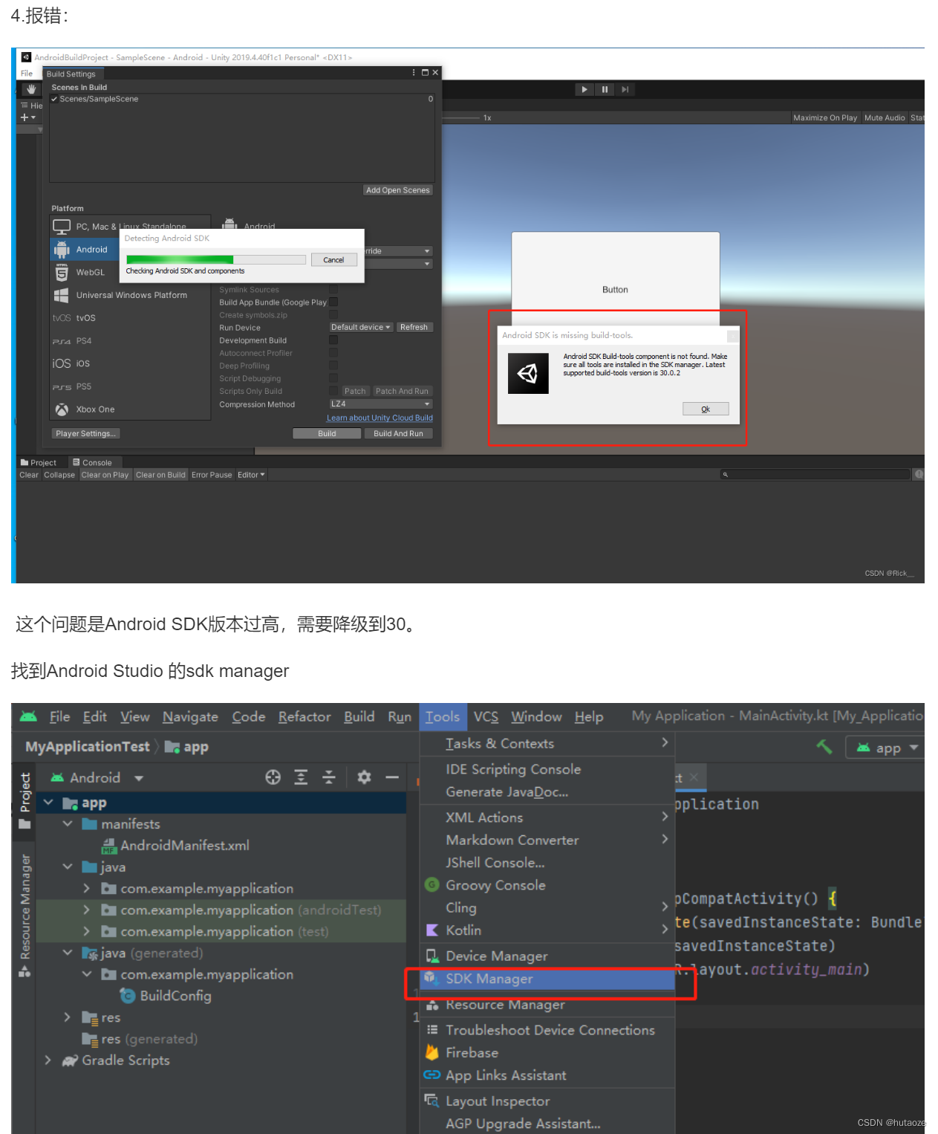Collapse the app module tree node

tap(49, 803)
